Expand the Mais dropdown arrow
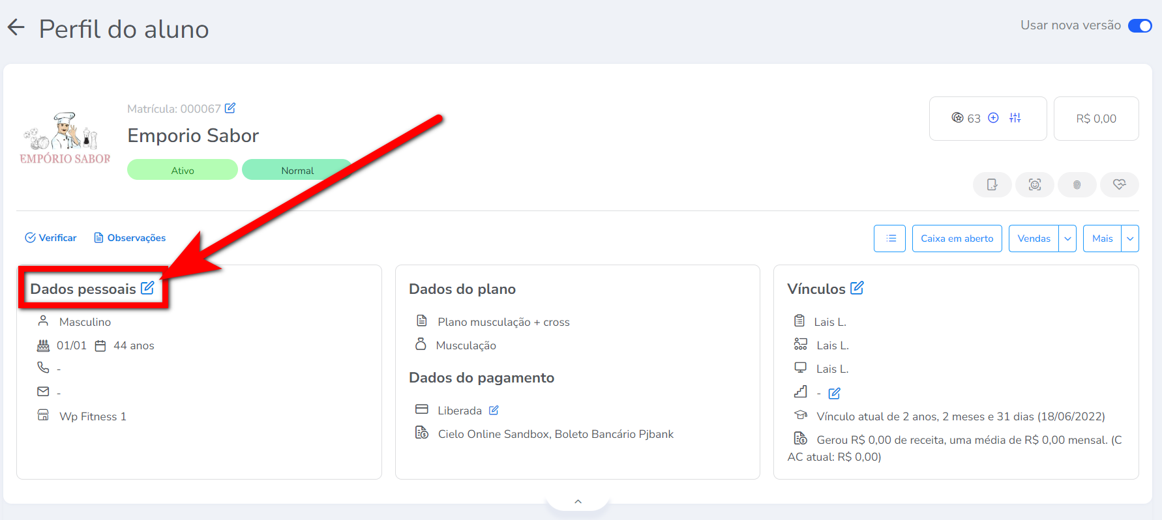The width and height of the screenshot is (1162, 520). pos(1130,238)
